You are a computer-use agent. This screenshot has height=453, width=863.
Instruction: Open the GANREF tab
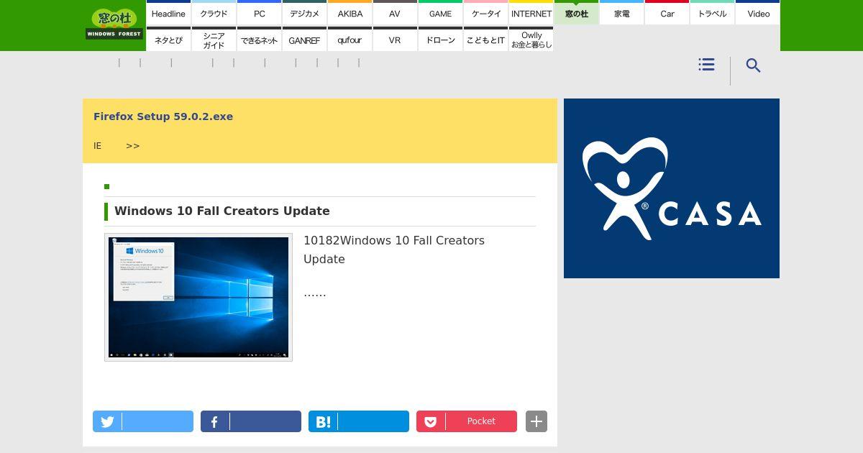(304, 40)
